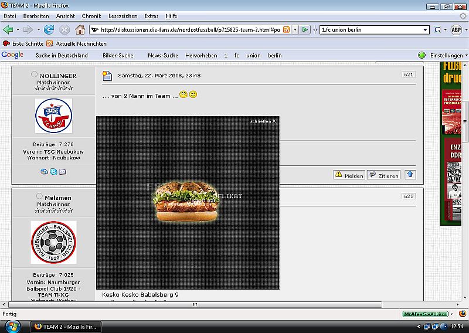Image resolution: width=469 pixels, height=333 pixels.
Task: Click the Zitieren button on post 621
Action: point(383,175)
